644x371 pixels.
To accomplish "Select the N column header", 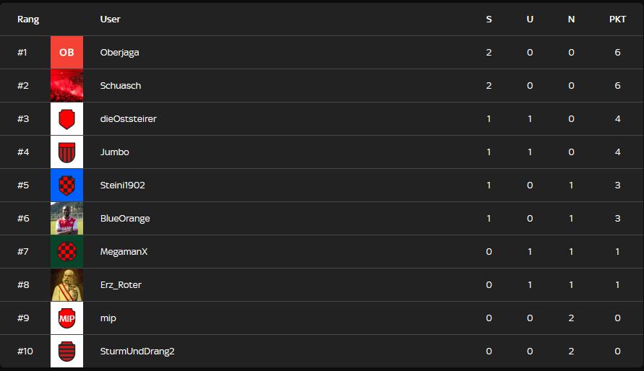I will point(571,19).
